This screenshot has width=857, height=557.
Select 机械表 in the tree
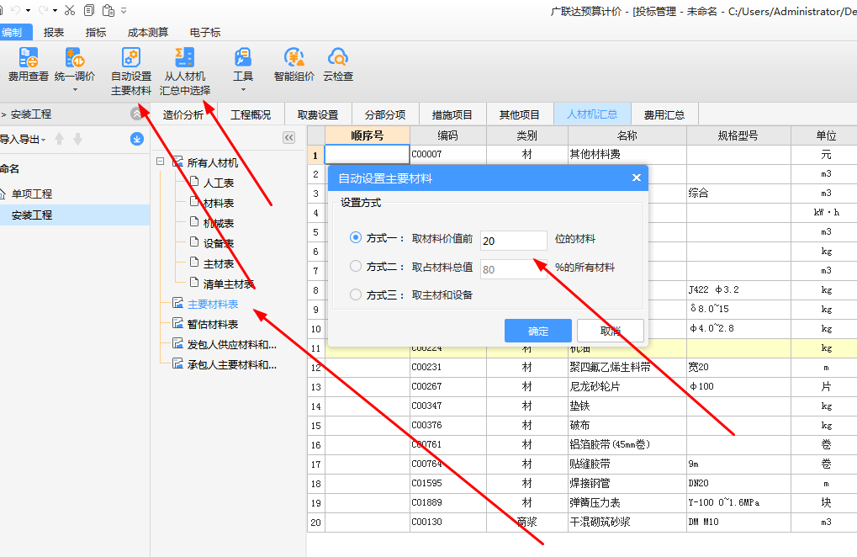tap(219, 223)
